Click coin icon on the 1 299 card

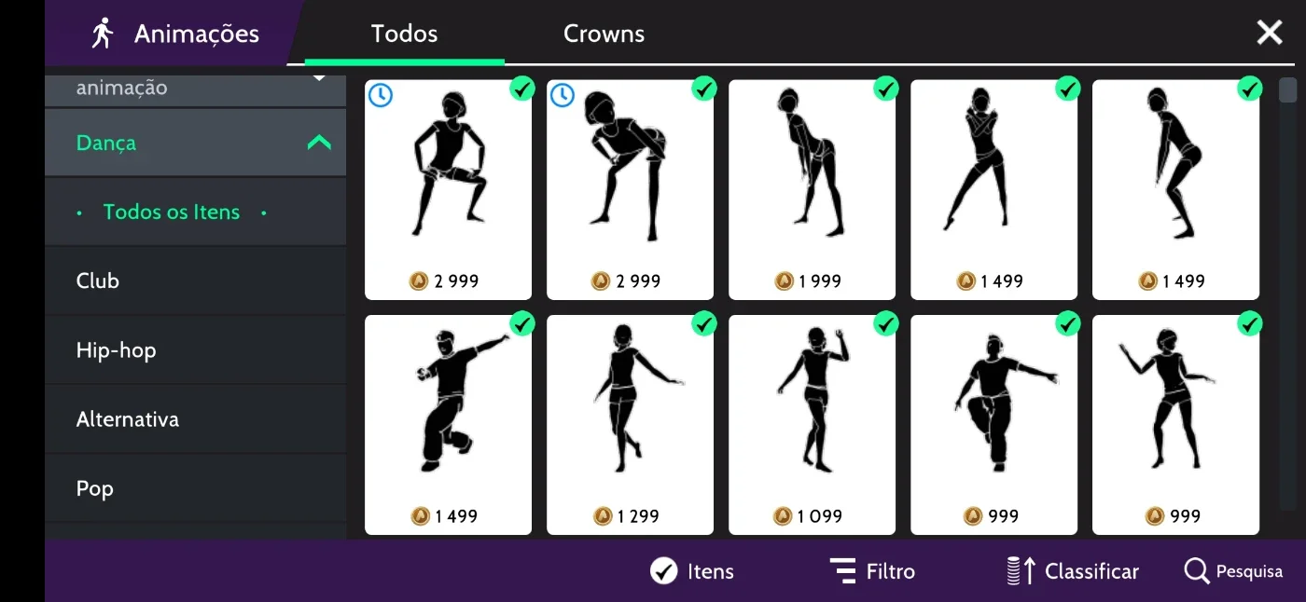pyautogui.click(x=602, y=515)
